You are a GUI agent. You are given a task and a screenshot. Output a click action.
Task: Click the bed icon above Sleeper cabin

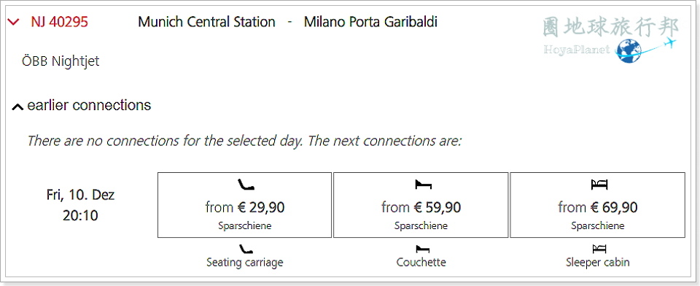point(597,249)
